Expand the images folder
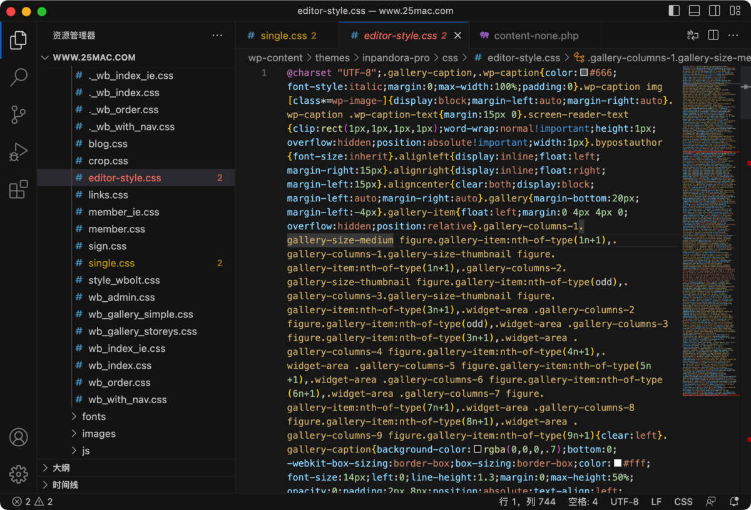This screenshot has width=751, height=510. click(x=136, y=433)
